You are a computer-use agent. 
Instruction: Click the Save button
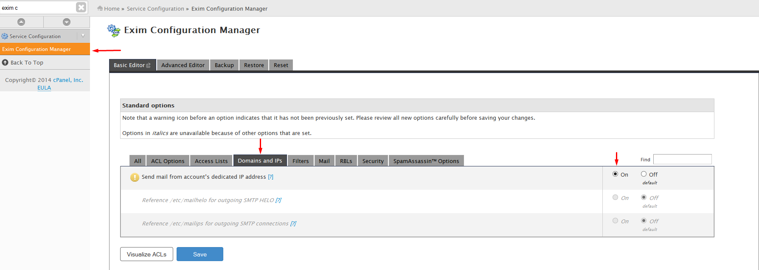pyautogui.click(x=200, y=254)
